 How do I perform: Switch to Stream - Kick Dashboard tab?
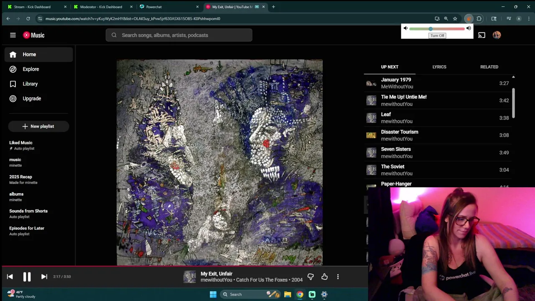pyautogui.click(x=37, y=7)
